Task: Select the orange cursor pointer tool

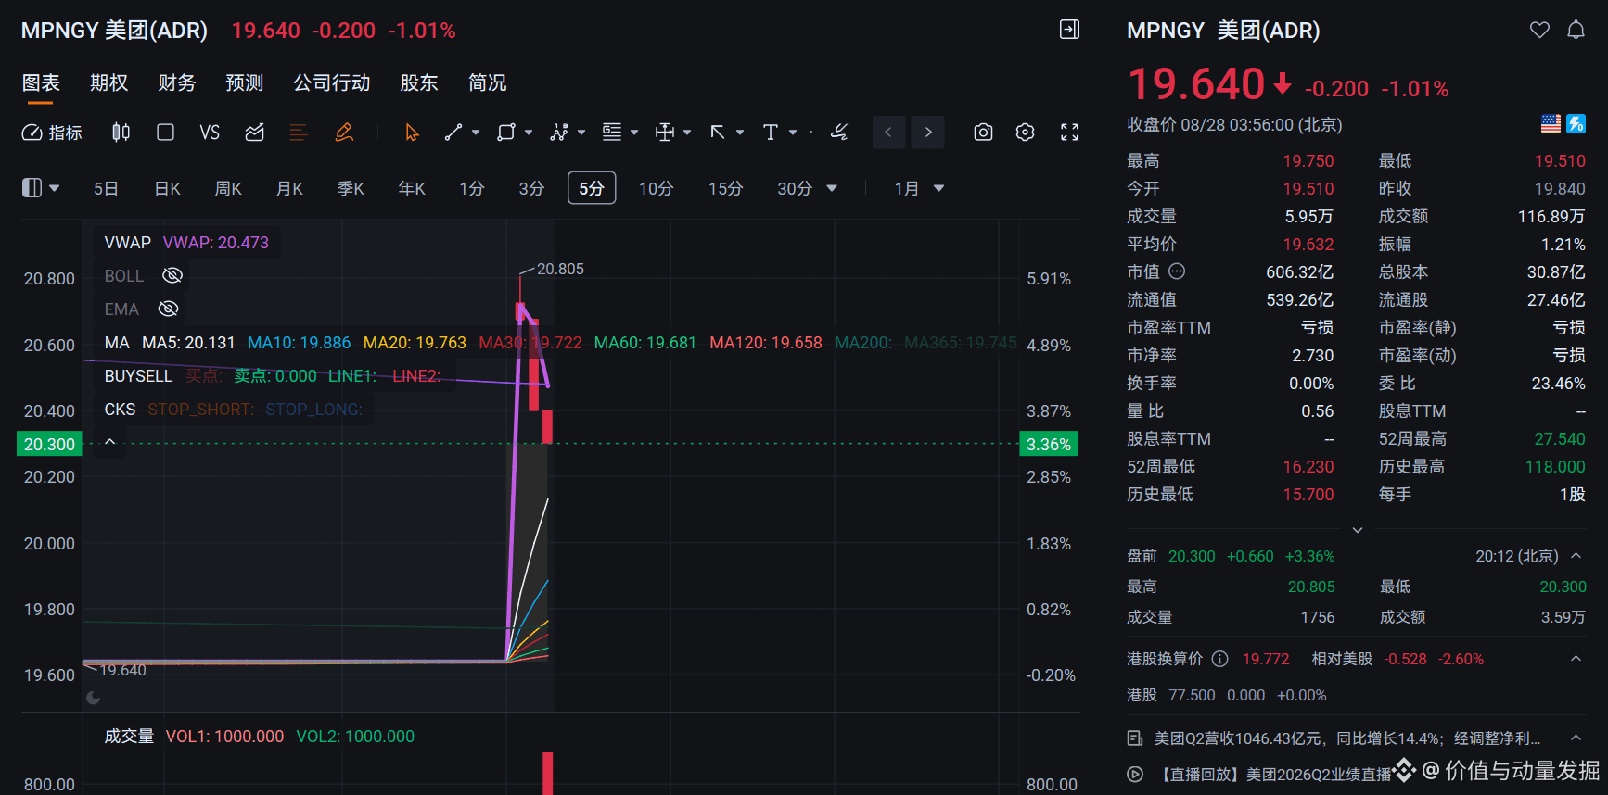Action: pyautogui.click(x=412, y=132)
